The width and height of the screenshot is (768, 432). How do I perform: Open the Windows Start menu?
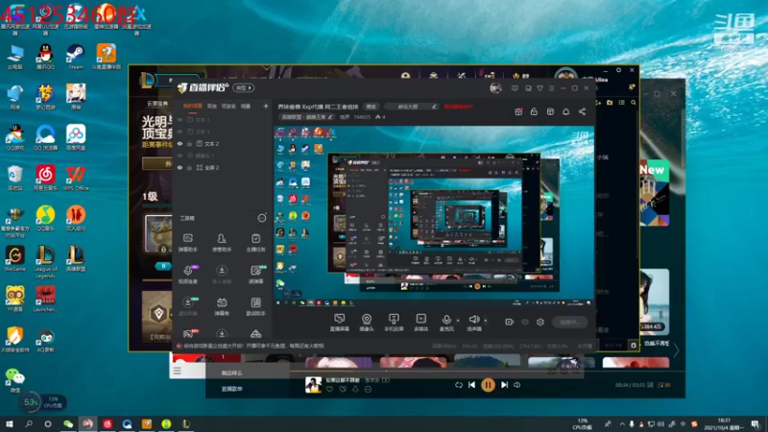point(10,423)
